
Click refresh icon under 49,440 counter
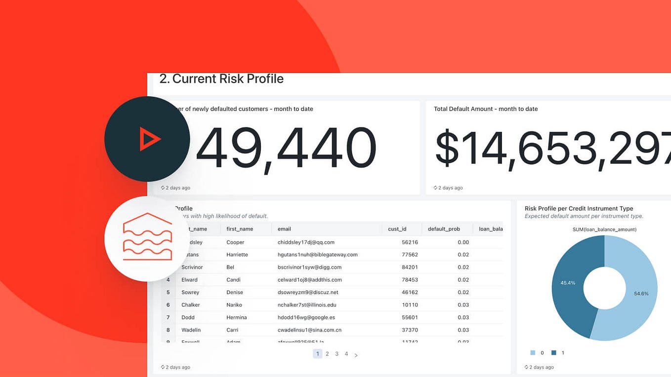(x=163, y=188)
